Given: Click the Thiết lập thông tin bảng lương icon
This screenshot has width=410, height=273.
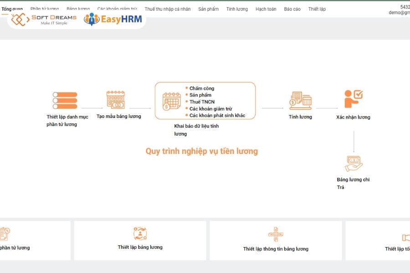Looking at the screenshot, I should (x=276, y=234).
